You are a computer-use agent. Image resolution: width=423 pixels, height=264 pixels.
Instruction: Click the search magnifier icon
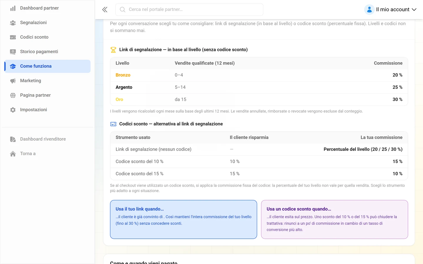(x=122, y=10)
